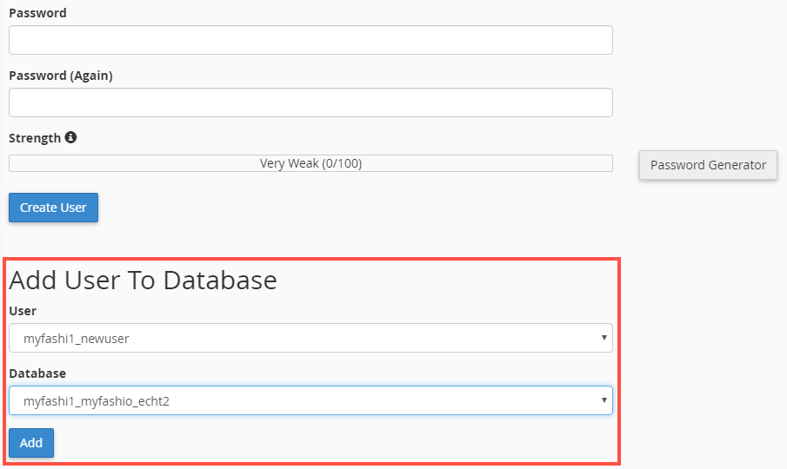Screen dimensions: 787x469
Task: Click the blue Add button
Action: point(31,443)
